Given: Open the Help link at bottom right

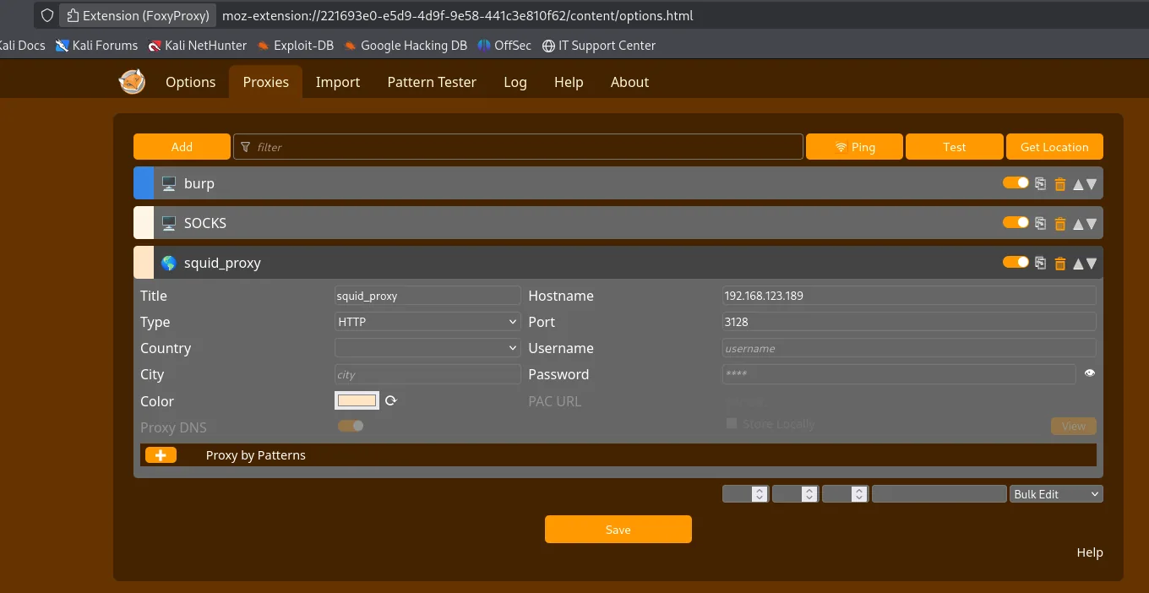Looking at the screenshot, I should click(1090, 552).
